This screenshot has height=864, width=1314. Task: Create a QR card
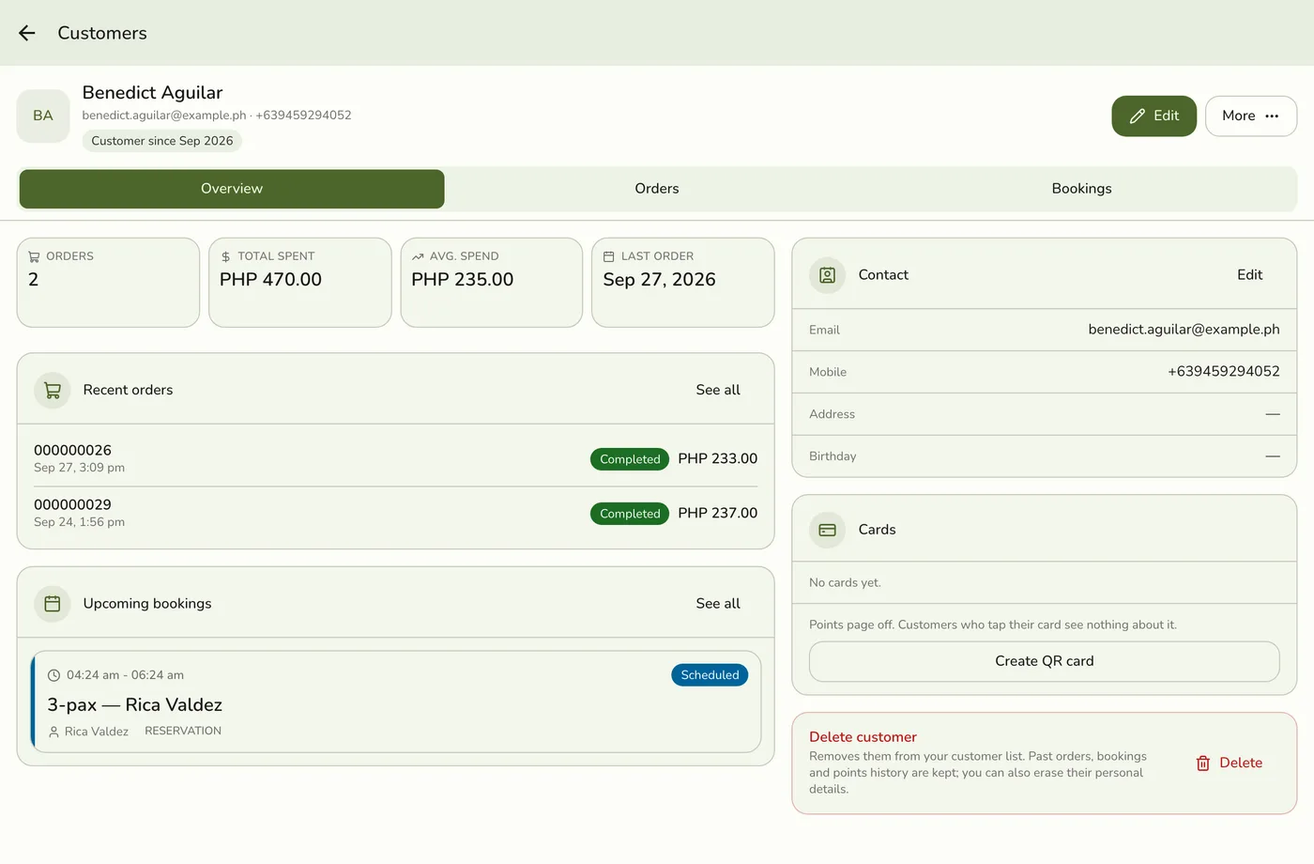[x=1044, y=661]
